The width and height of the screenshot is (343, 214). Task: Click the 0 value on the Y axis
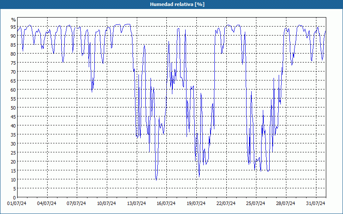coord(15,198)
